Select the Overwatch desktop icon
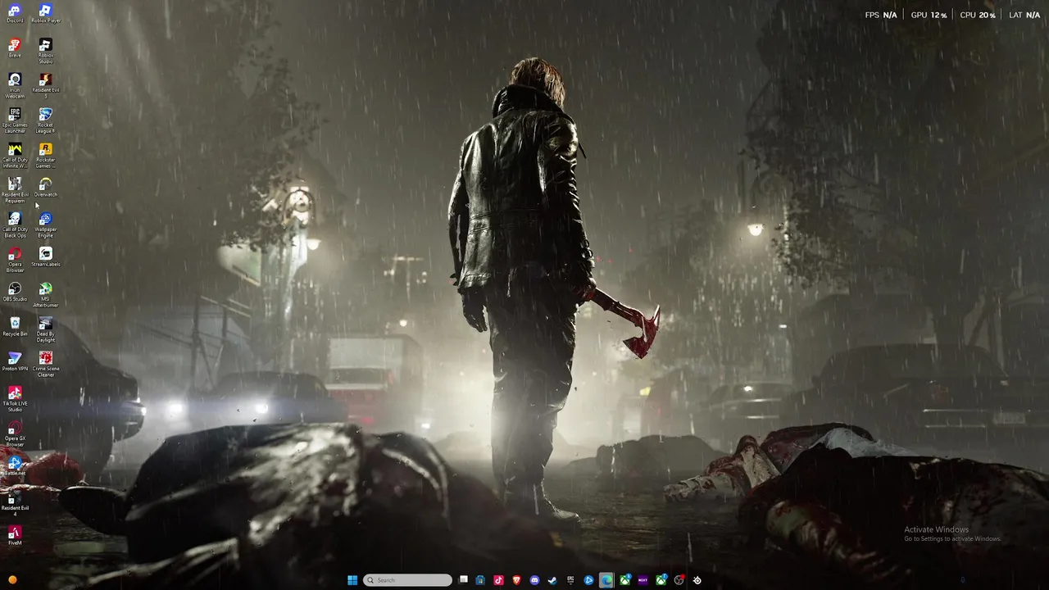 (x=46, y=188)
